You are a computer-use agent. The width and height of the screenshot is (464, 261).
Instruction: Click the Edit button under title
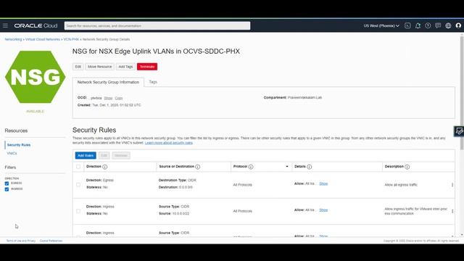click(x=78, y=67)
